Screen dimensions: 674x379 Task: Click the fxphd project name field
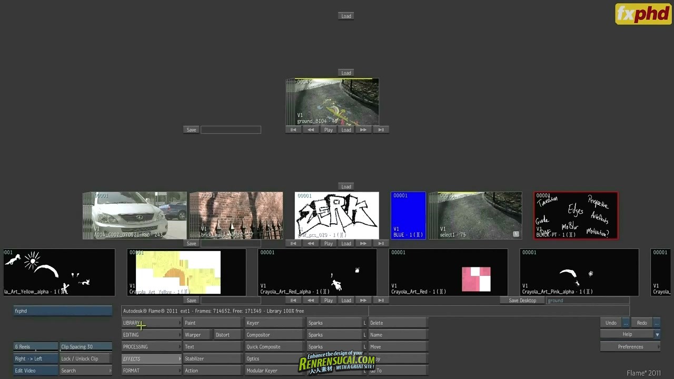(63, 311)
